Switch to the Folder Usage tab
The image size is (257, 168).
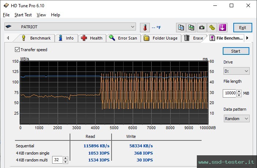coord(161,38)
